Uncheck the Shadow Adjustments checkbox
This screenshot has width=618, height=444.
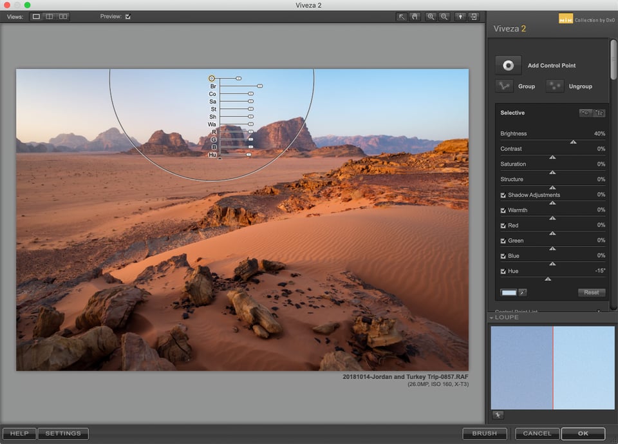[x=503, y=195]
